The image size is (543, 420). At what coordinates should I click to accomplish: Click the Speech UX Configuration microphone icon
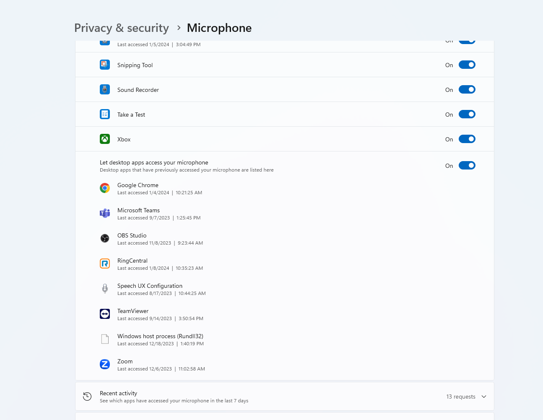coord(105,289)
